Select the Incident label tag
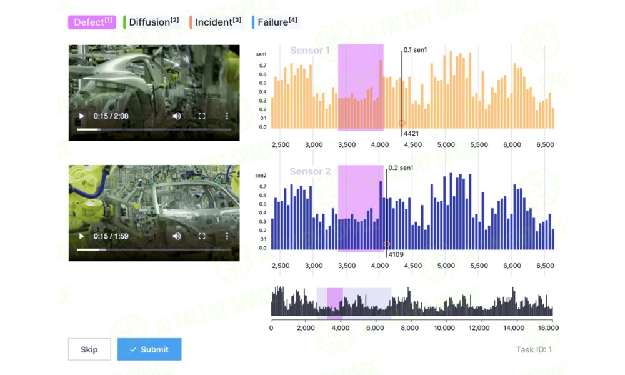 coord(217,22)
